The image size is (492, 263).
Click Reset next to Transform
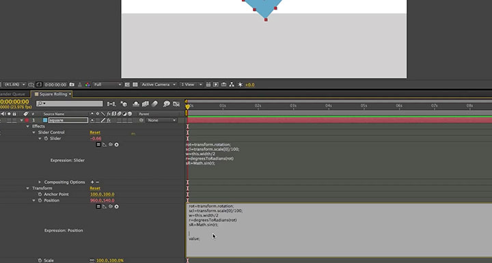(95, 189)
